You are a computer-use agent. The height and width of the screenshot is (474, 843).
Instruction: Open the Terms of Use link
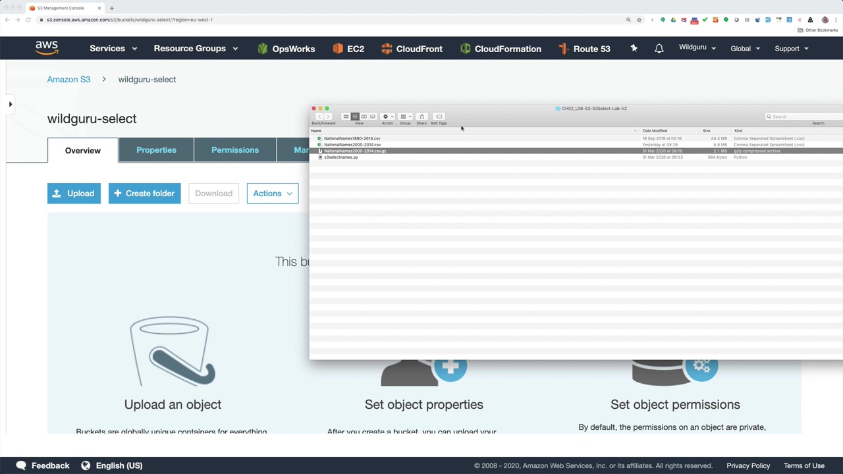(804, 465)
